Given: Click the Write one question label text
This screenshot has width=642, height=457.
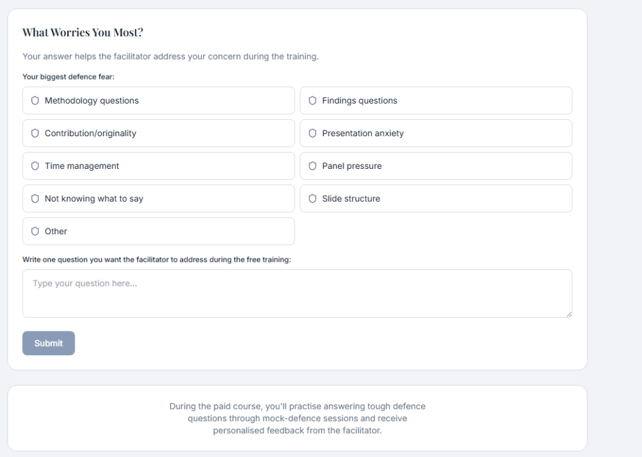Looking at the screenshot, I should [157, 259].
